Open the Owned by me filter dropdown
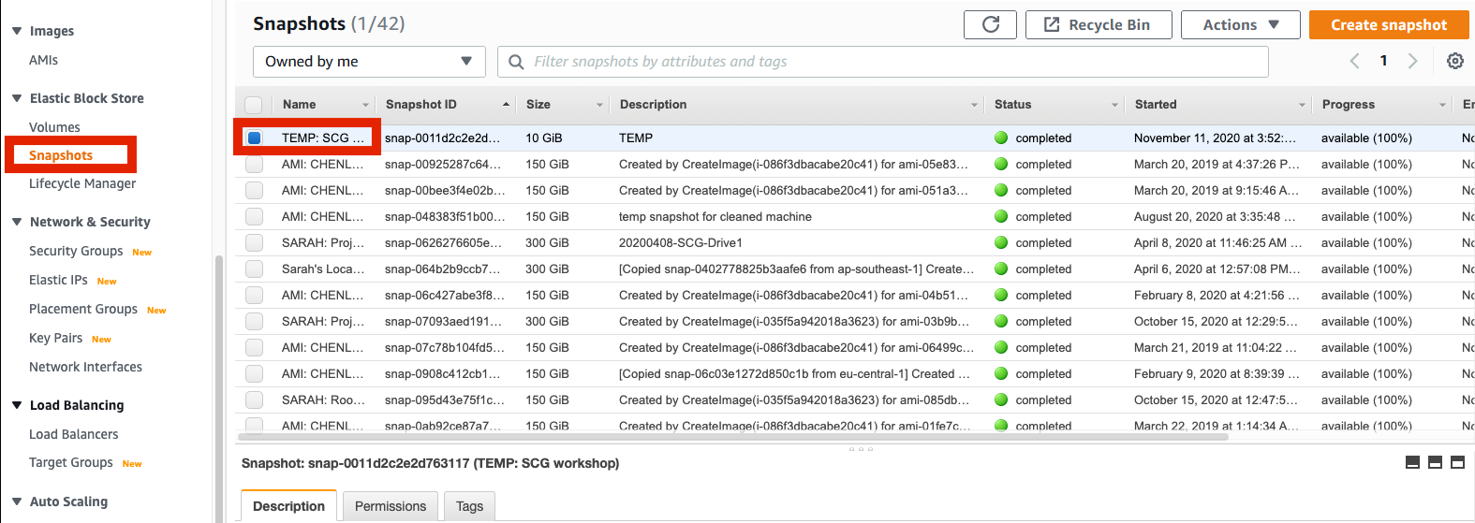The height and width of the screenshot is (523, 1475). point(369,62)
